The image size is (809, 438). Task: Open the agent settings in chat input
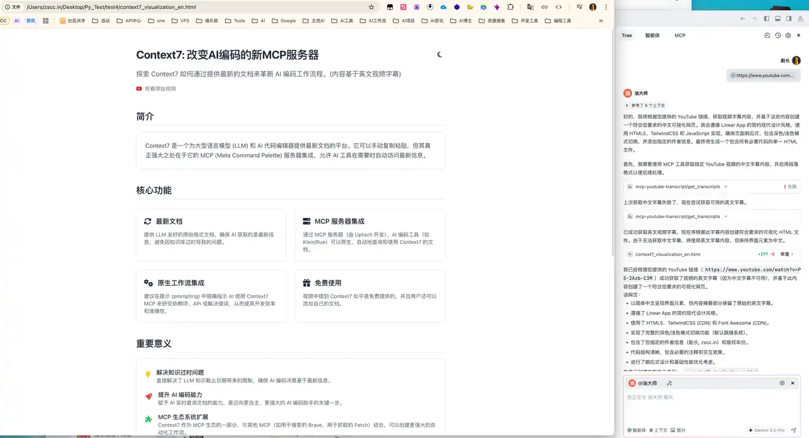(782, 383)
